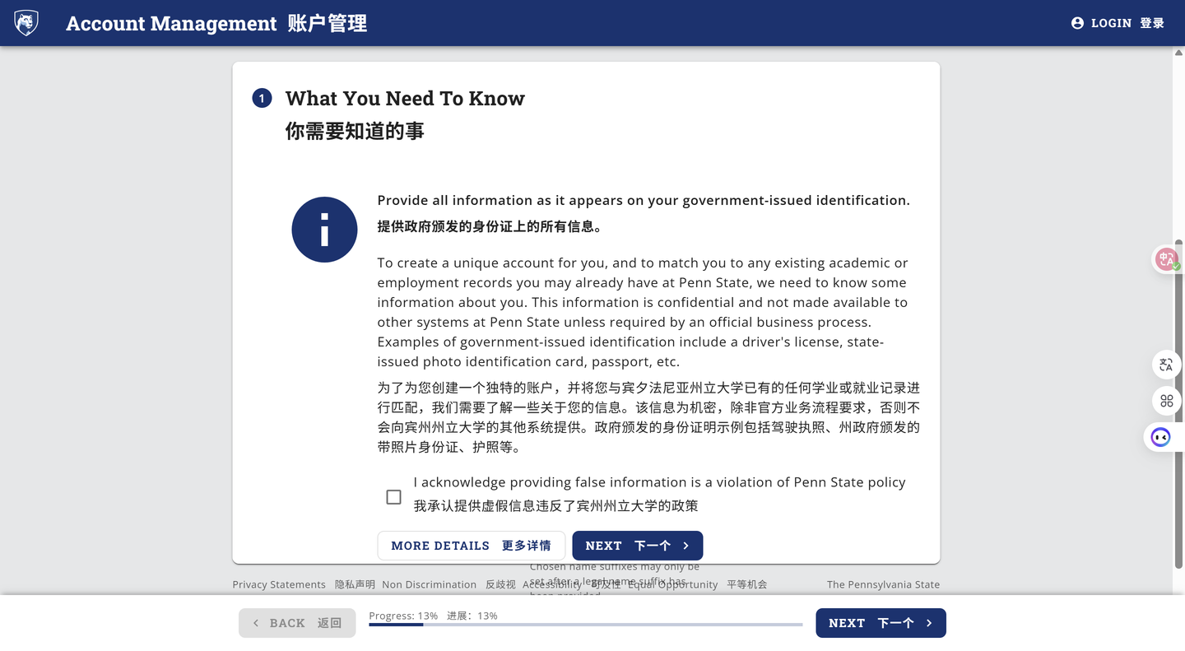Open MORE DETAILS button

click(471, 546)
